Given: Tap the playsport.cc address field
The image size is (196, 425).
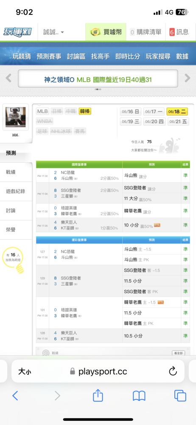Looking at the screenshot, I should (x=98, y=371).
